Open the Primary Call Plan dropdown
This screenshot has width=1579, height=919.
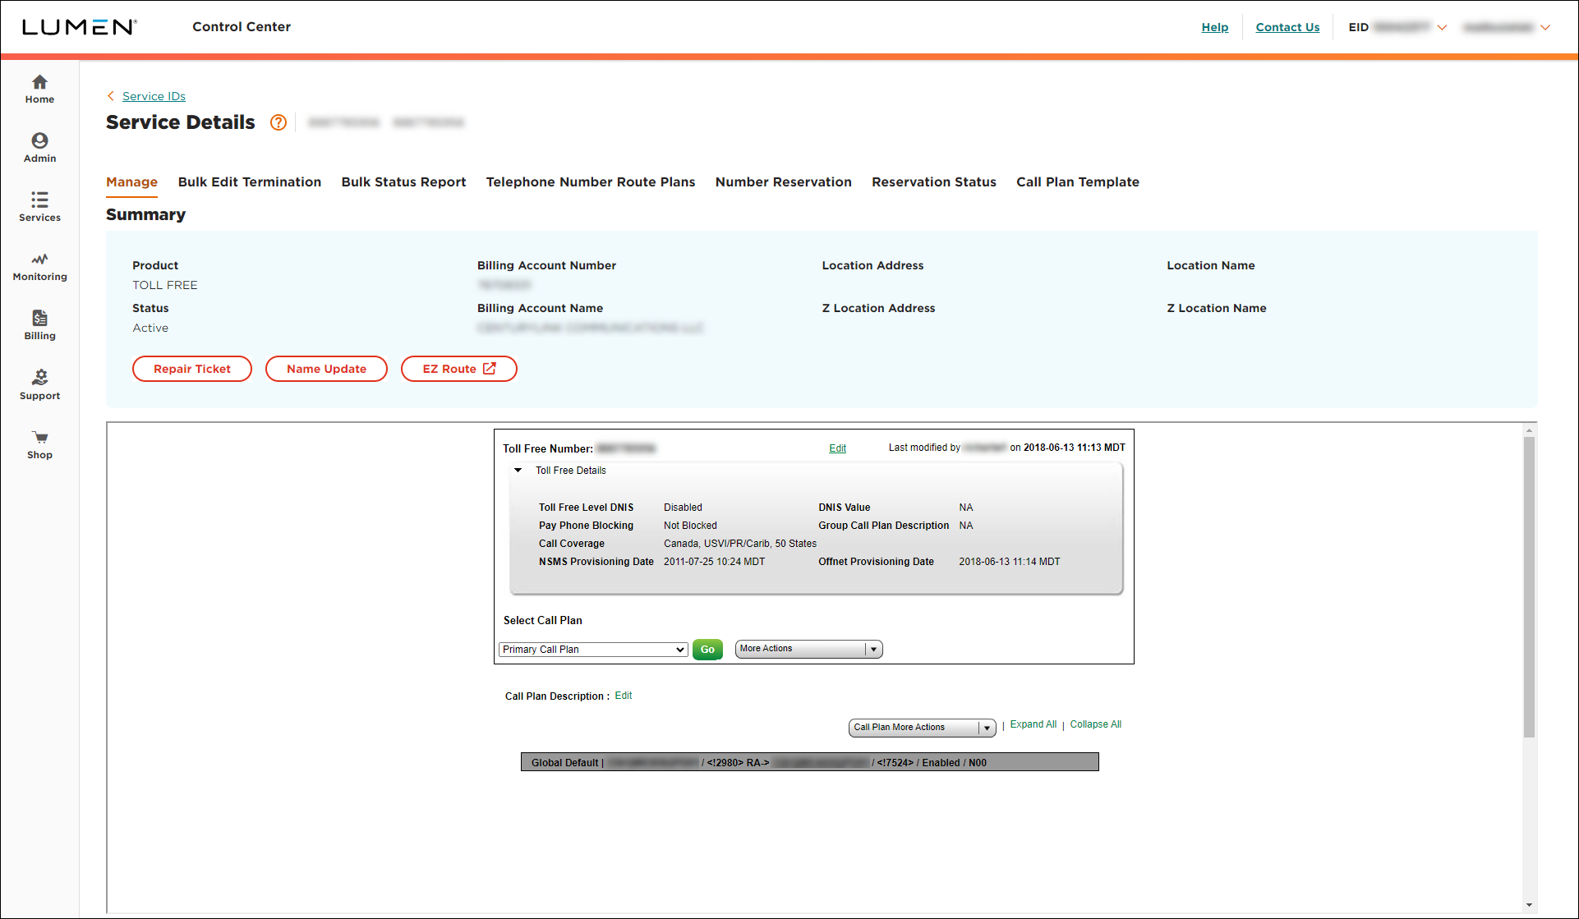(x=593, y=649)
